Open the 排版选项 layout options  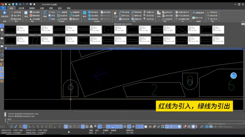(x=4, y=14)
